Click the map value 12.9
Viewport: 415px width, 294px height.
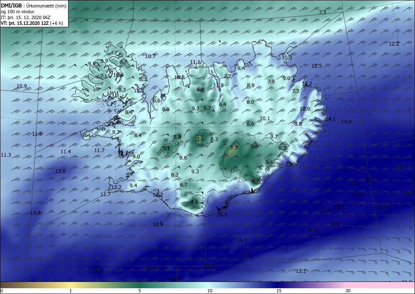tap(305, 109)
